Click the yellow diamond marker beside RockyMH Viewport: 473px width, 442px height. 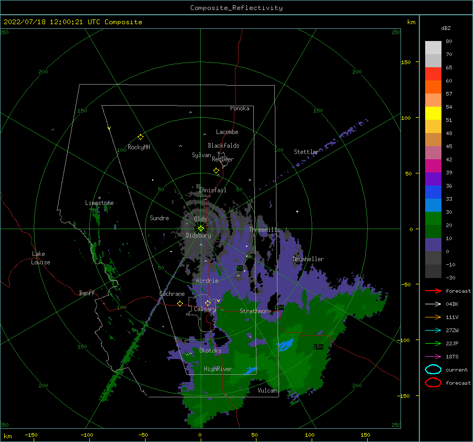pyautogui.click(x=140, y=137)
